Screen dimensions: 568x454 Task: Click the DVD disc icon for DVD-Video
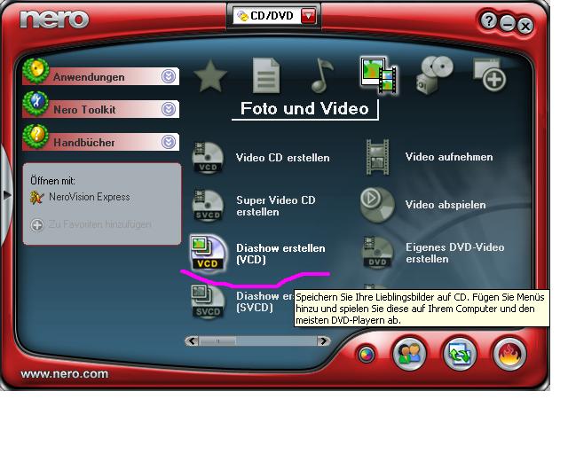click(x=377, y=253)
